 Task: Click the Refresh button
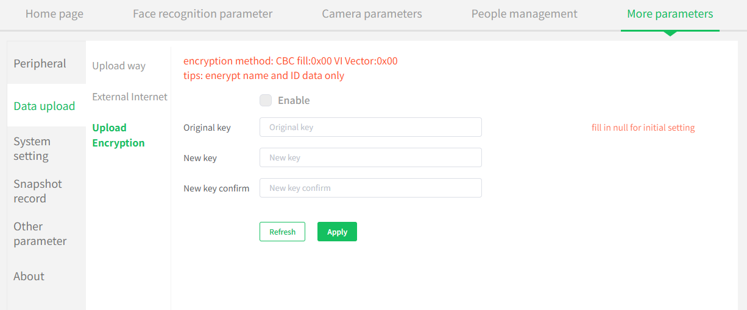pos(282,232)
